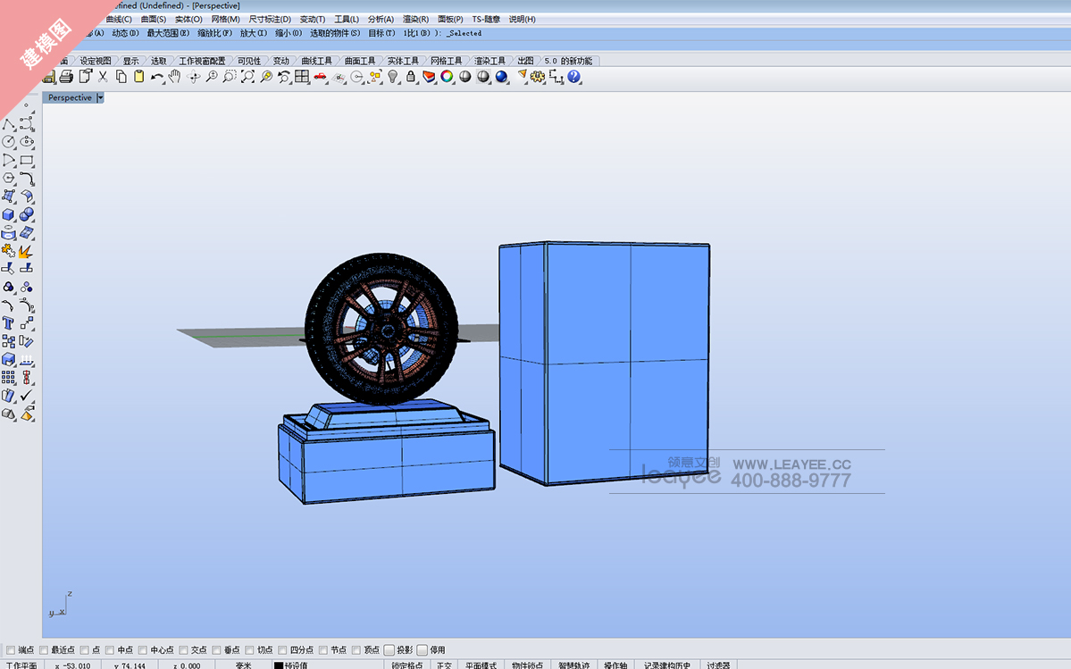Click the Explode tool icon
This screenshot has width=1071, height=669.
pyautogui.click(x=26, y=251)
